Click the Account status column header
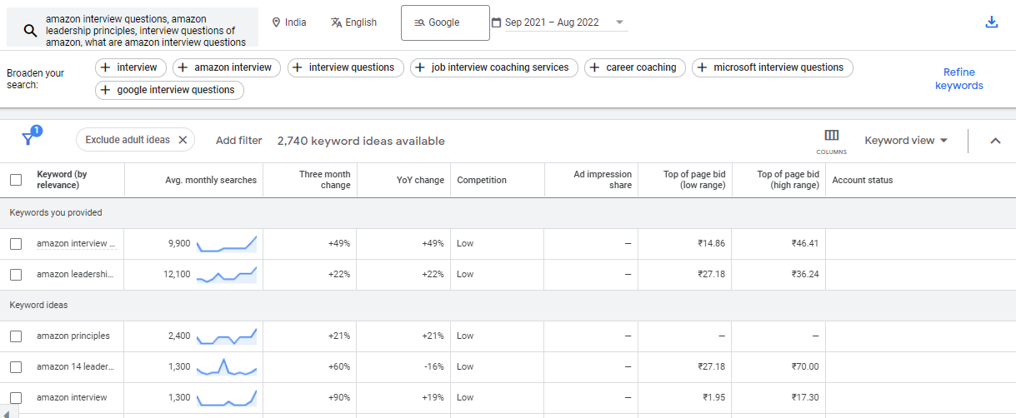Viewport: 1016px width, 418px height. pos(863,180)
